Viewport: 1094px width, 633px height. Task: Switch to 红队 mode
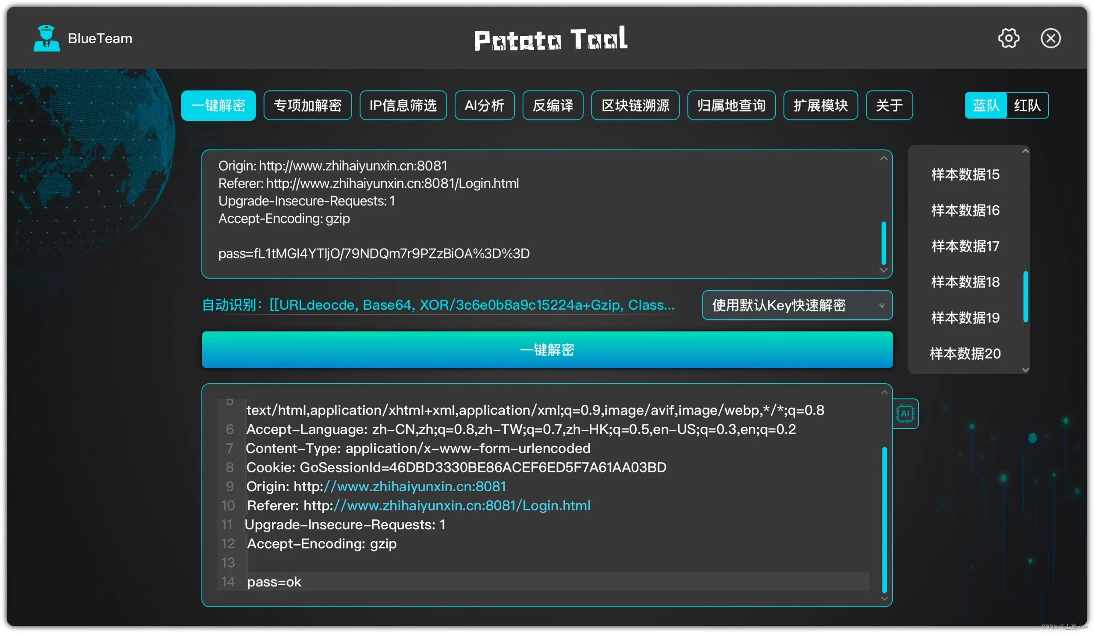[1027, 105]
